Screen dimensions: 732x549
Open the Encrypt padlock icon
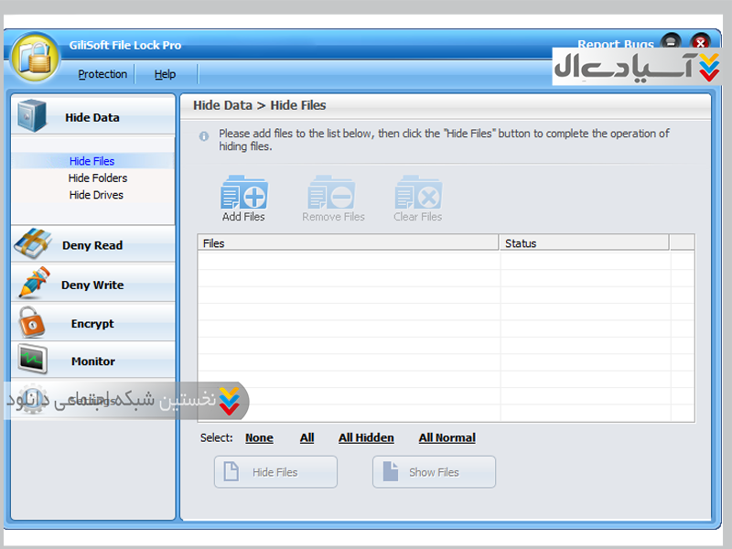[32, 323]
